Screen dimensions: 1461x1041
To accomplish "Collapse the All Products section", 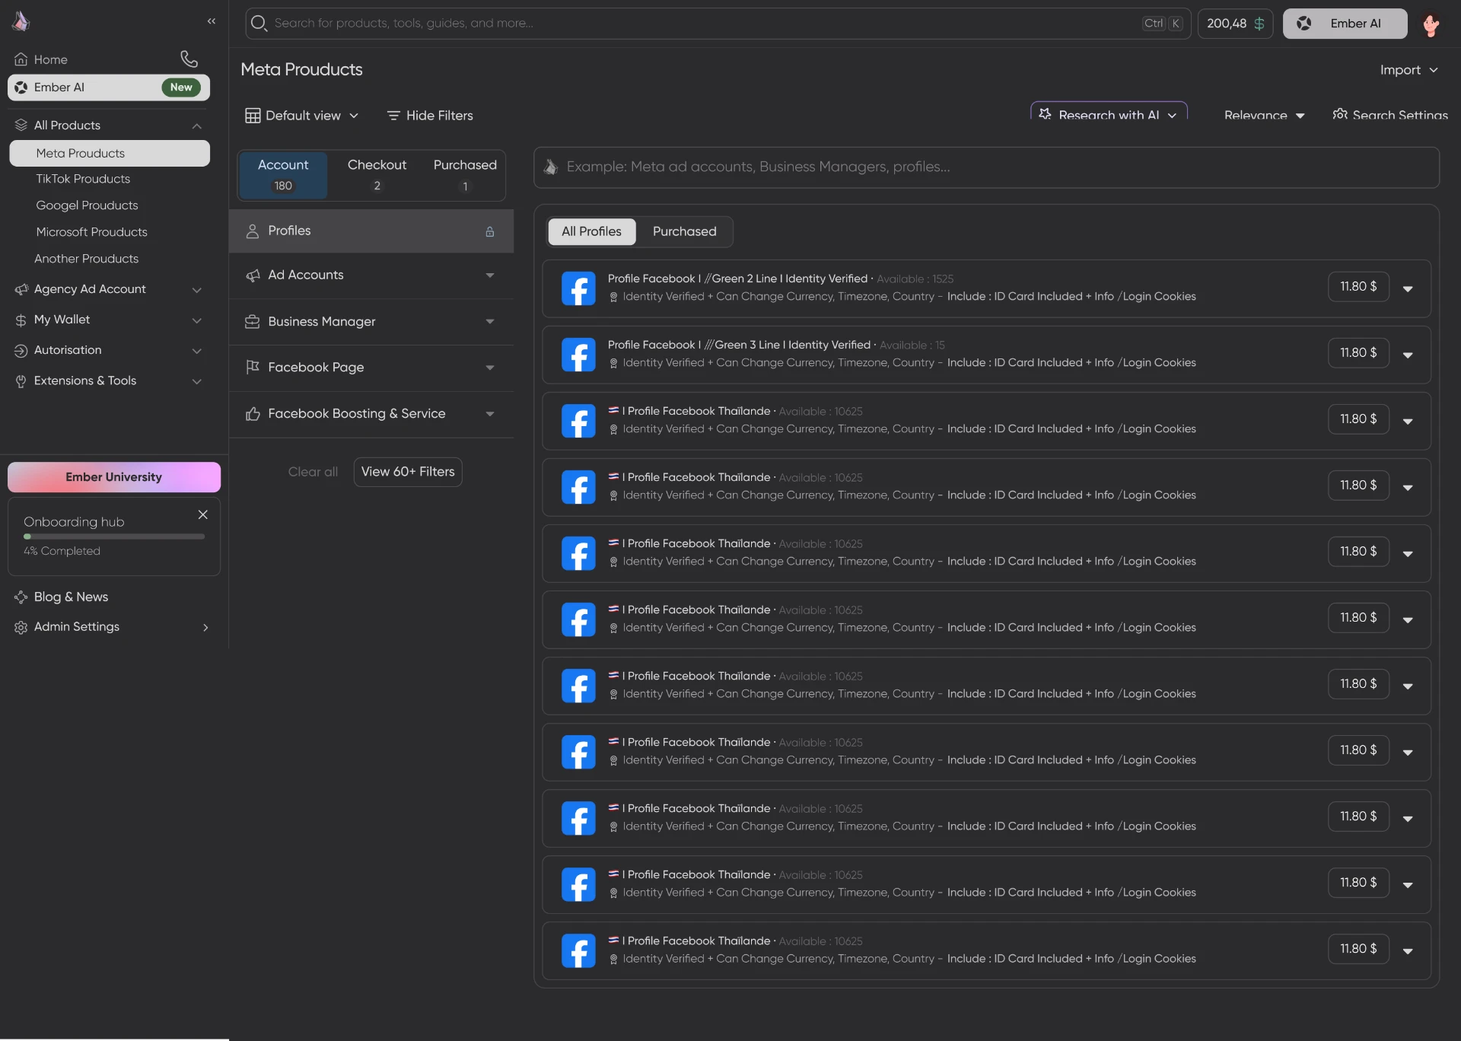I will point(197,126).
